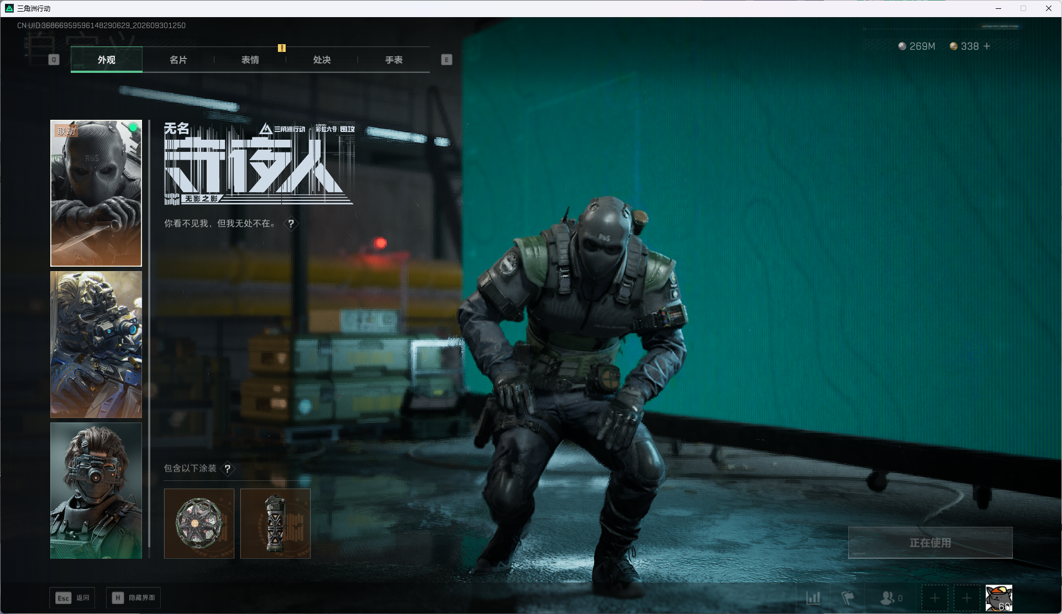This screenshot has height=614, width=1062.
Task: Open the 处决 tab
Action: pos(322,60)
